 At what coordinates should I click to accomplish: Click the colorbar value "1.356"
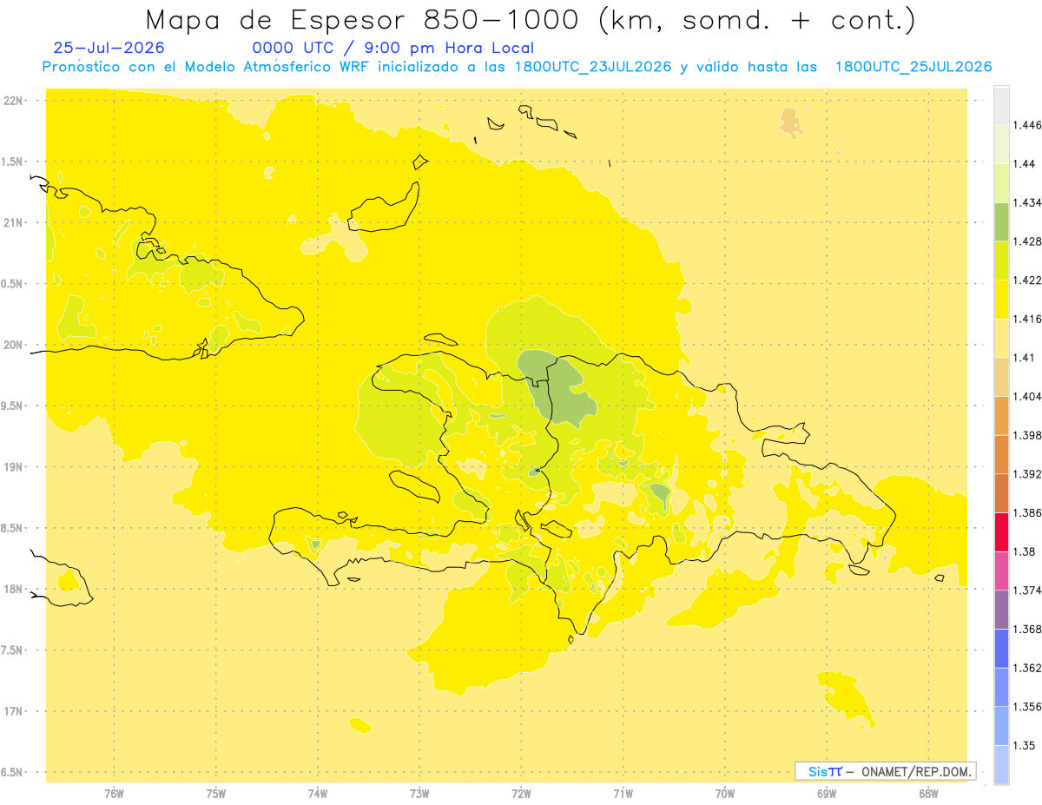pos(1029,707)
